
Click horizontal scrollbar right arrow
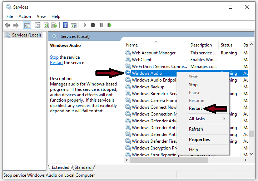[x=245, y=160]
